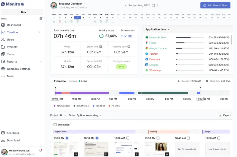Go to the next month arrow
This screenshot has height=157, width=237.
[x=158, y=5]
